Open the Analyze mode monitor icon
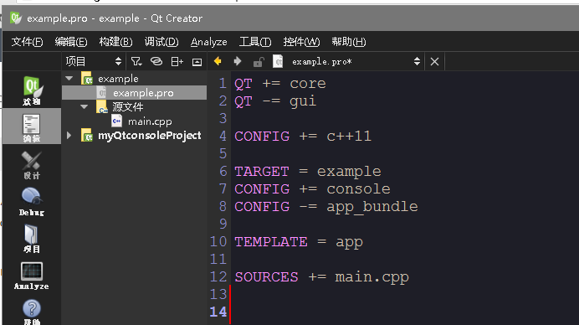579x325 pixels. pyautogui.click(x=32, y=275)
